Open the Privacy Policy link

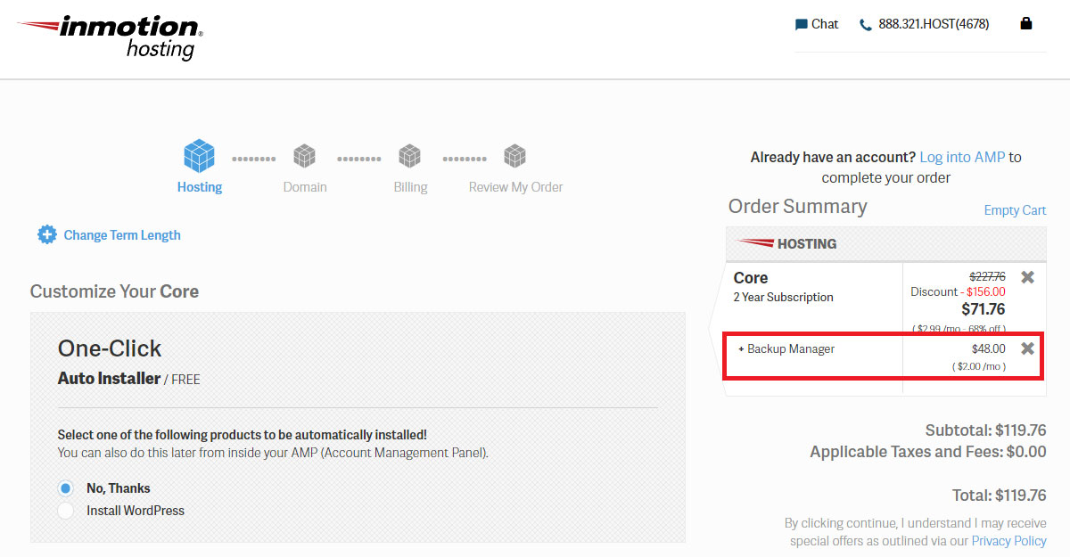[x=1008, y=541]
